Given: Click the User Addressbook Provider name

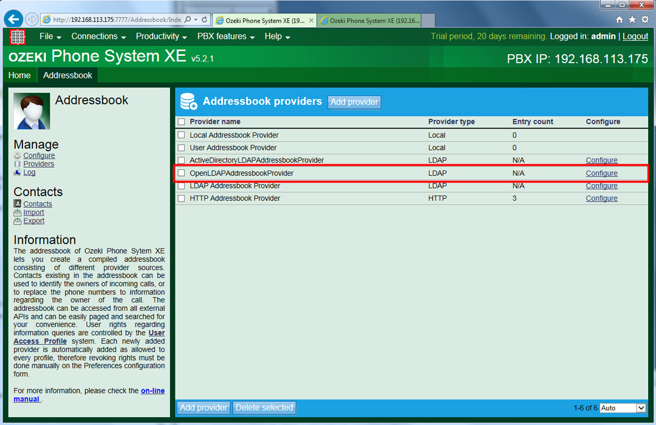Looking at the screenshot, I should tap(233, 148).
